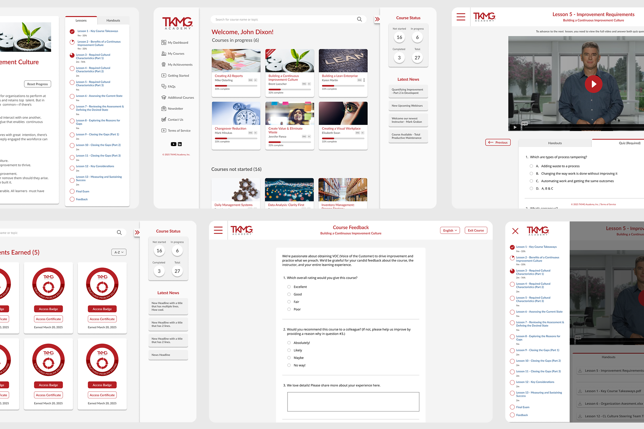Select 'Excellent' rating radio button
The width and height of the screenshot is (644, 429).
pos(289,287)
